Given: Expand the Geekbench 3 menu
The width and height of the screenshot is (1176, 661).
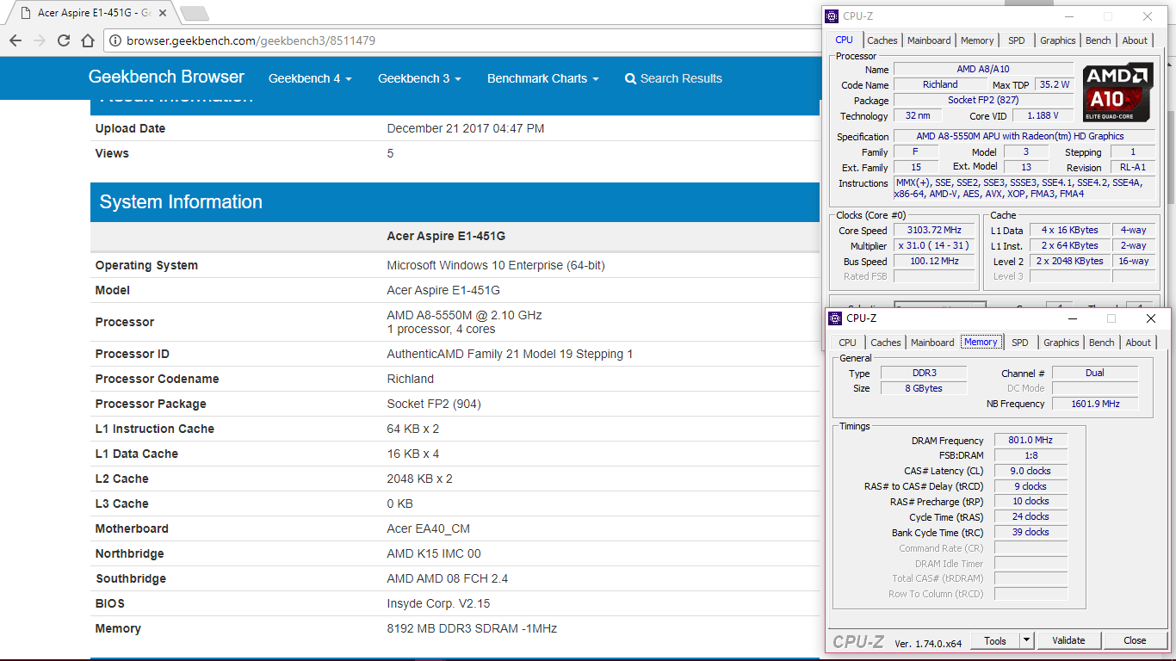Looking at the screenshot, I should click(419, 78).
